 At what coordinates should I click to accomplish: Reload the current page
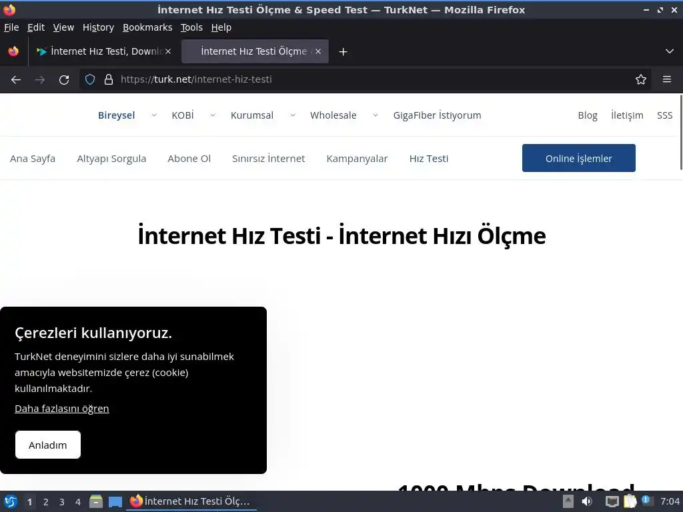(64, 80)
